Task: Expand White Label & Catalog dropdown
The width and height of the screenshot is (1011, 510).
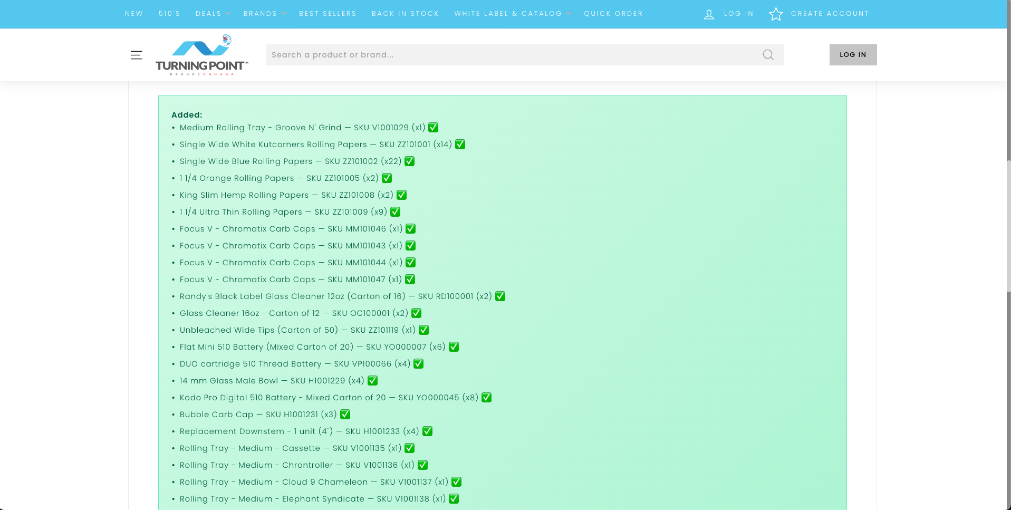Action: click(512, 14)
